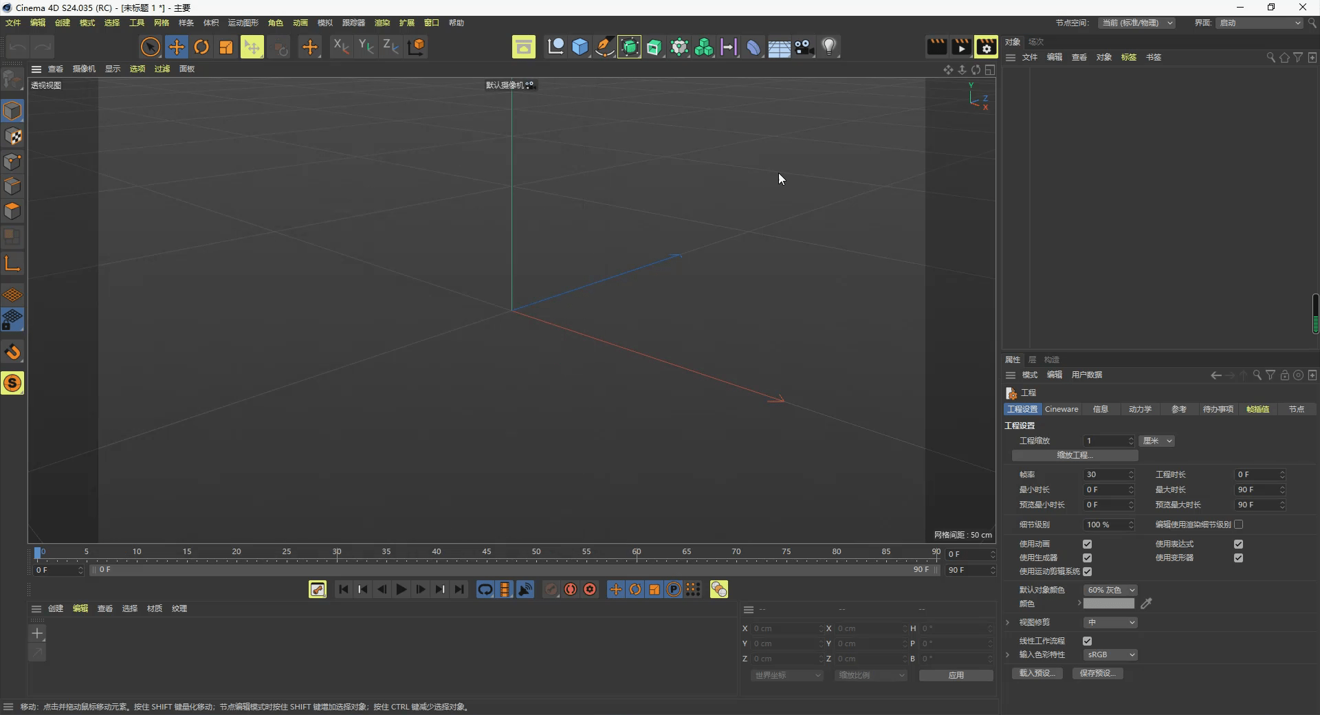Switch to point editing mode in left sidebar
Screen dimensions: 1320x715
point(13,162)
